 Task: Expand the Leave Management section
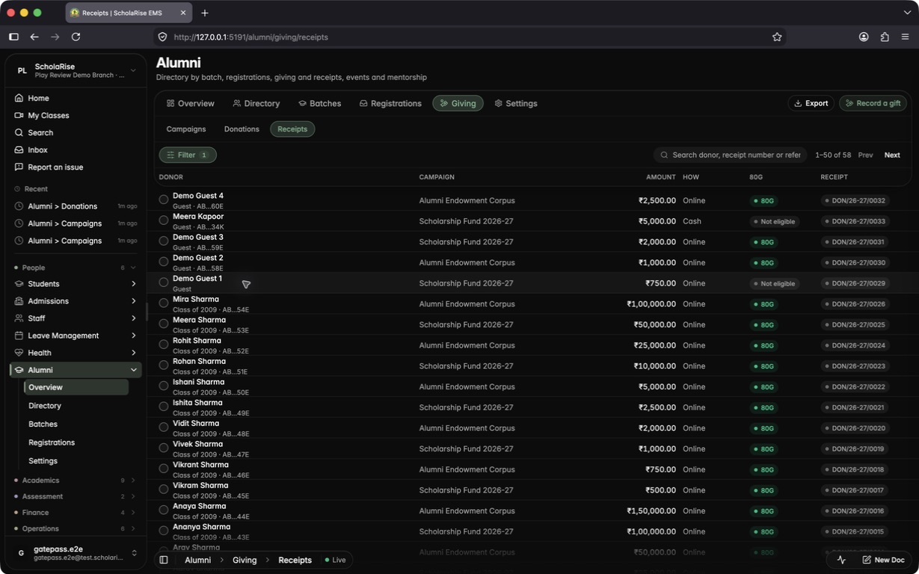tap(134, 336)
